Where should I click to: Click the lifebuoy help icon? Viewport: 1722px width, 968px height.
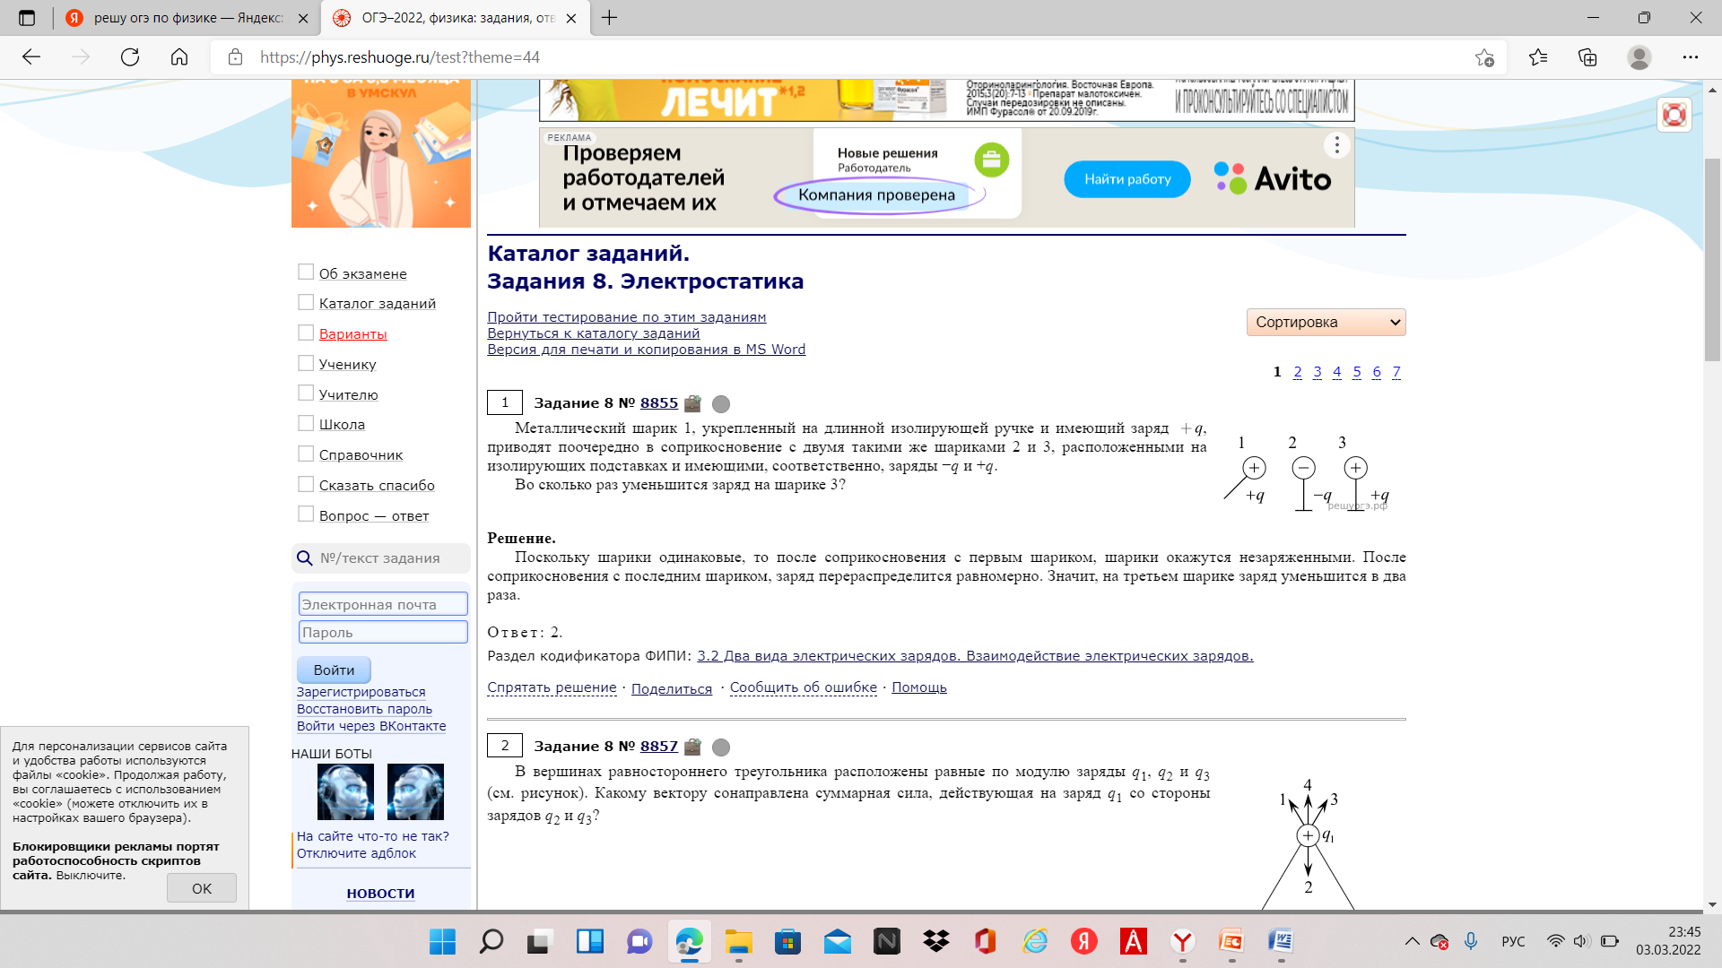pyautogui.click(x=1674, y=115)
